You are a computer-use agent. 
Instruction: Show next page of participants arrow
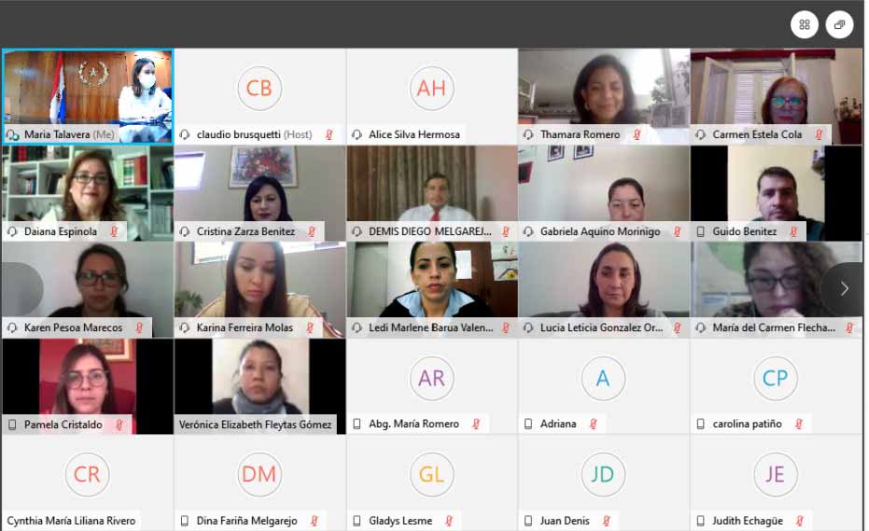(844, 288)
